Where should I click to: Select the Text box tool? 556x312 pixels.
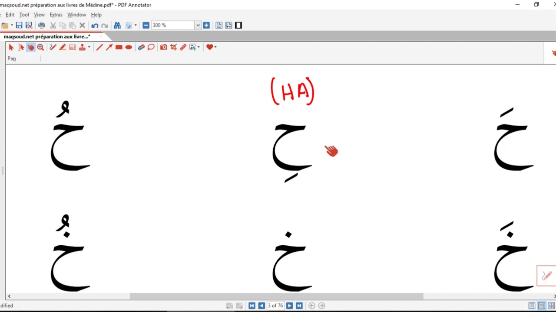[73, 47]
